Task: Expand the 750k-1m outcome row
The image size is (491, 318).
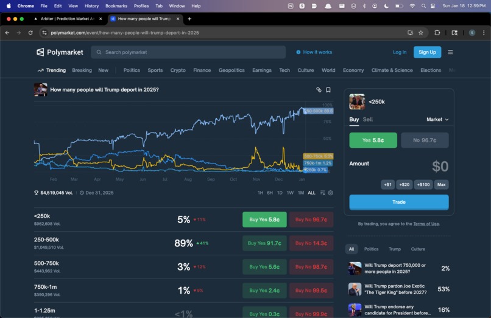Action: click(x=183, y=291)
